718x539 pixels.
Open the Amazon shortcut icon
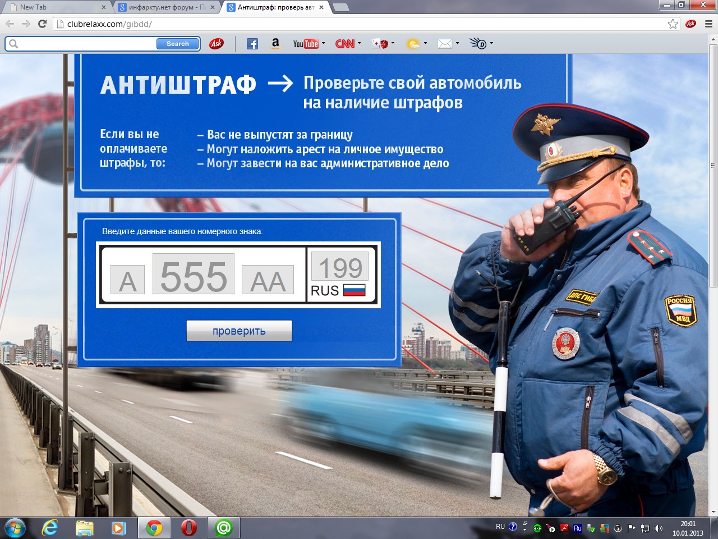coord(275,44)
